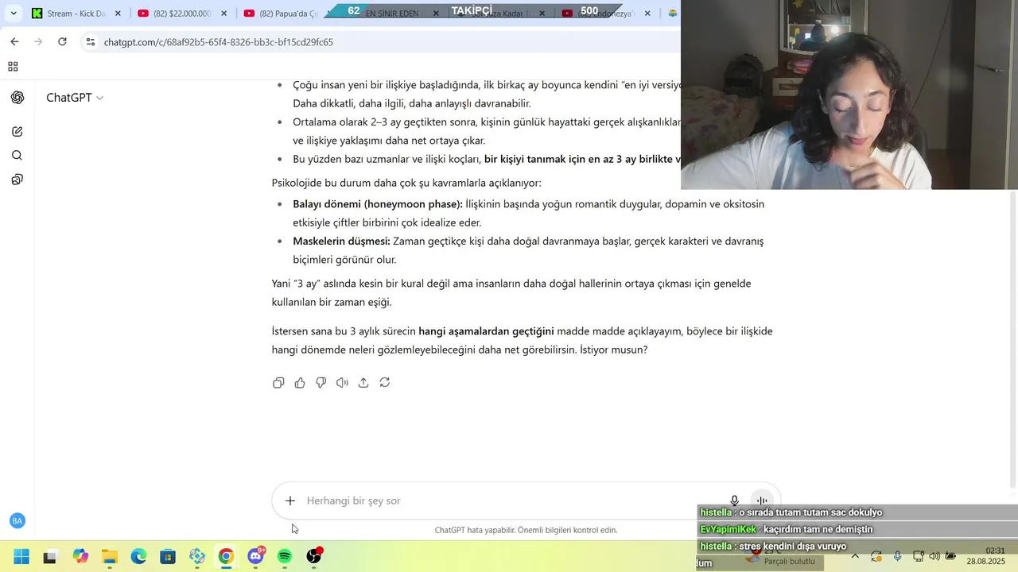1018x572 pixels.
Task: Click the chatgpt.com address bar URL
Action: [219, 42]
